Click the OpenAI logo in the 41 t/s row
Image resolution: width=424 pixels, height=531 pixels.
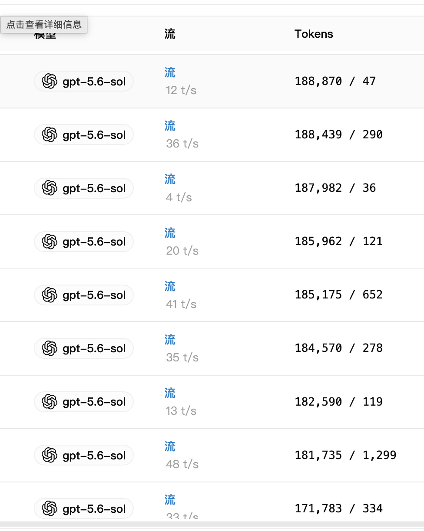point(50,295)
